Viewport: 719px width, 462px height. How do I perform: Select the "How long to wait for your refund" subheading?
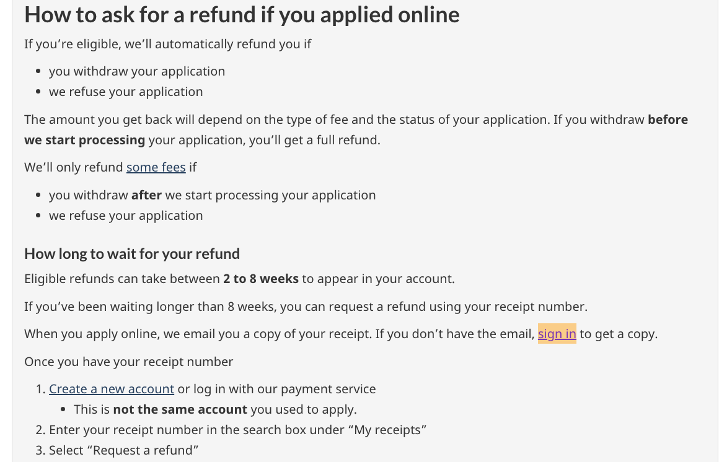132,254
